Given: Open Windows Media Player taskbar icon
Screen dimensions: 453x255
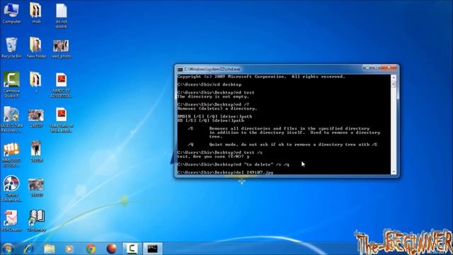Looking at the screenshot, I should click(x=69, y=249).
